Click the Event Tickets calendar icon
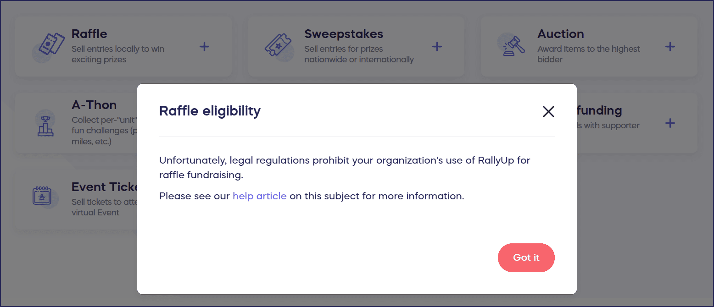The image size is (714, 307). pos(41,196)
